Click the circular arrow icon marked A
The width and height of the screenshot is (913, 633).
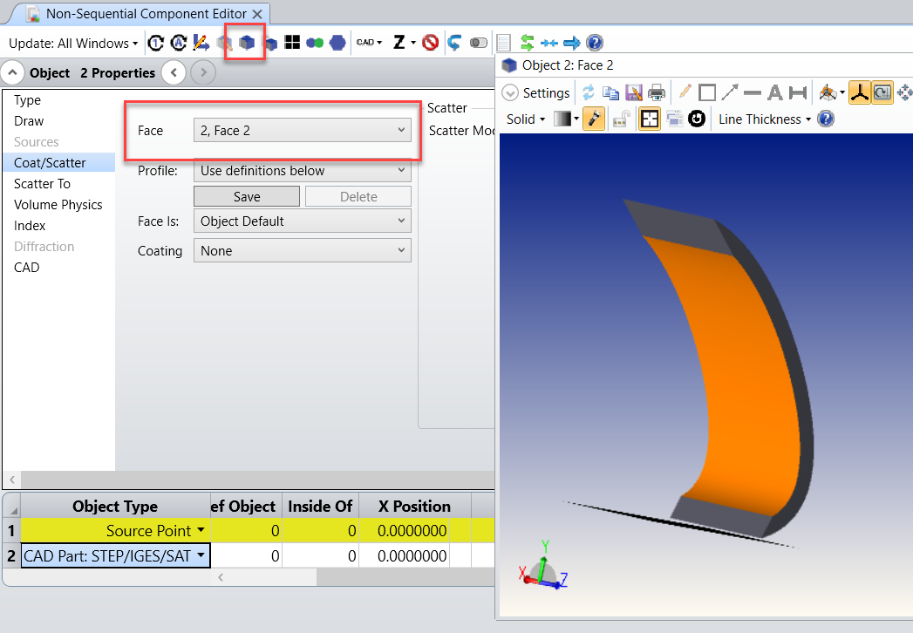click(x=178, y=43)
